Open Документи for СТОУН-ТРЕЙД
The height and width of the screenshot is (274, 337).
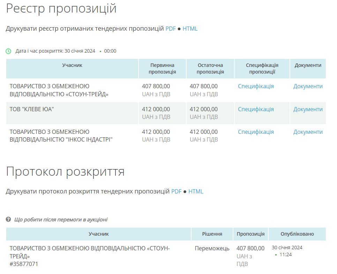[308, 86]
